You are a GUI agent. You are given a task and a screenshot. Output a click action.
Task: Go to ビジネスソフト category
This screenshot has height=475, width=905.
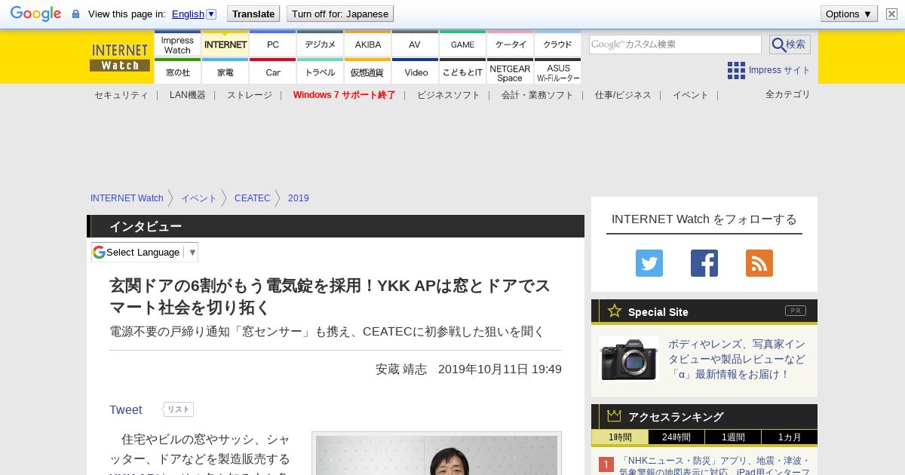coord(448,95)
